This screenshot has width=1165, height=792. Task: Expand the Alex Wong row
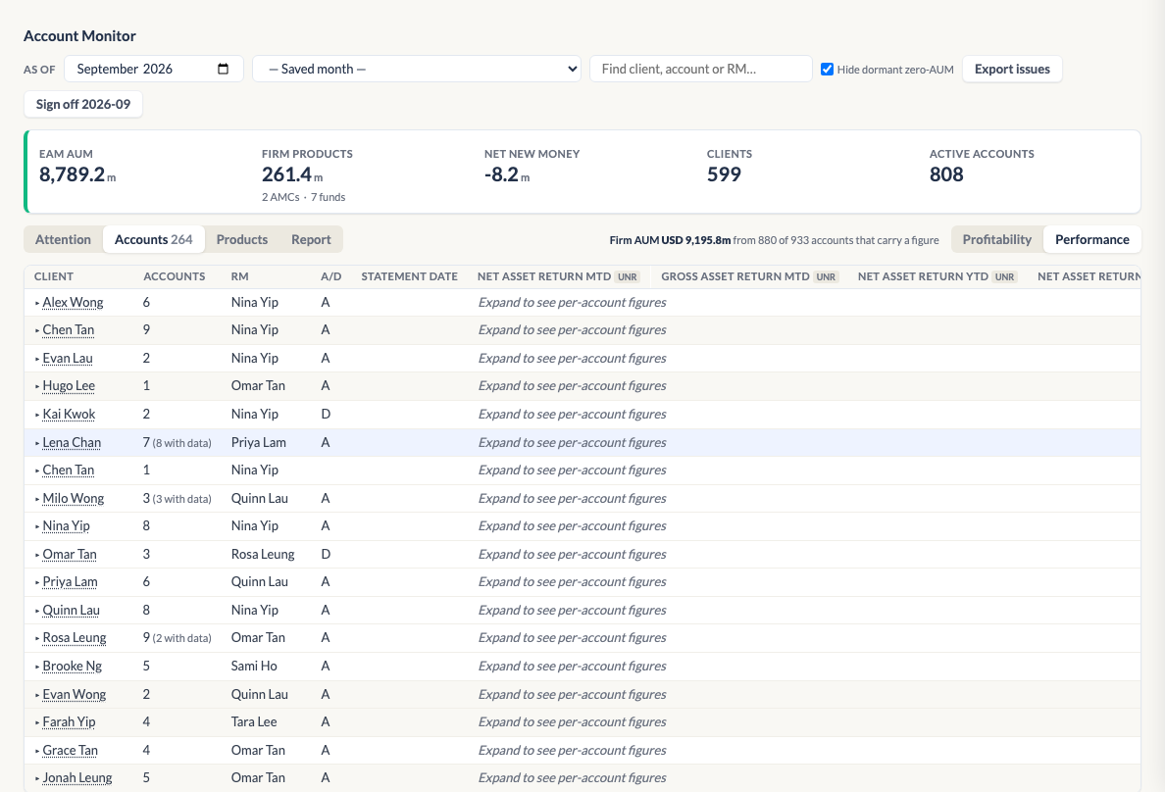point(37,303)
